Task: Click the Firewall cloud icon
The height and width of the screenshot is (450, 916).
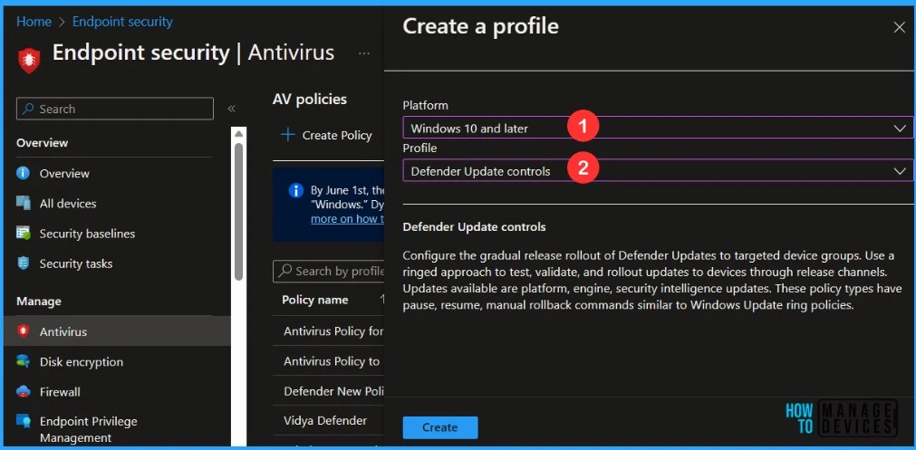Action: tap(24, 392)
